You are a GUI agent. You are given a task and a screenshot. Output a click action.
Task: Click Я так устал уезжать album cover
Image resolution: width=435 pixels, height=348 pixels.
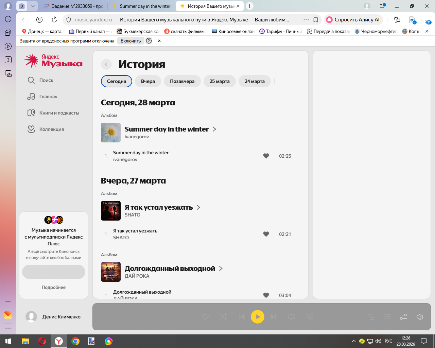(111, 211)
